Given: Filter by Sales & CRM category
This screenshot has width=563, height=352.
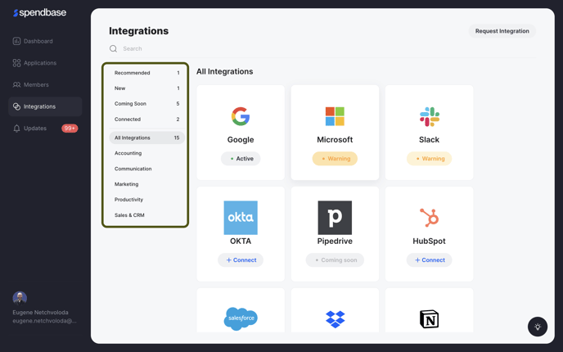Looking at the screenshot, I should point(146,214).
